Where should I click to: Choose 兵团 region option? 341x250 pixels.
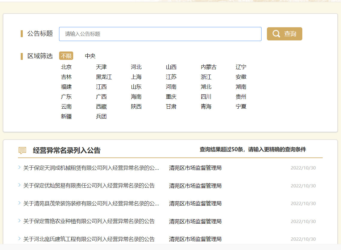tap(101, 116)
